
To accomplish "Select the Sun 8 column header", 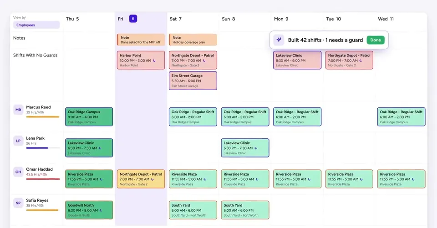I will coord(228,19).
